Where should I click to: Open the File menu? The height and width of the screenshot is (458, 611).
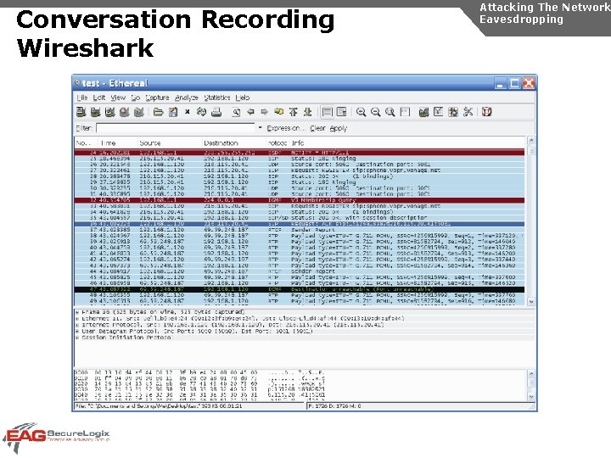pyautogui.click(x=82, y=98)
